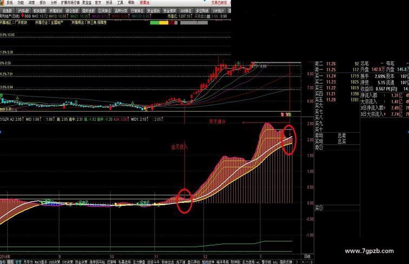Click the 行情排名 toolbar button
This screenshot has height=264, width=409.
coord(137,11)
